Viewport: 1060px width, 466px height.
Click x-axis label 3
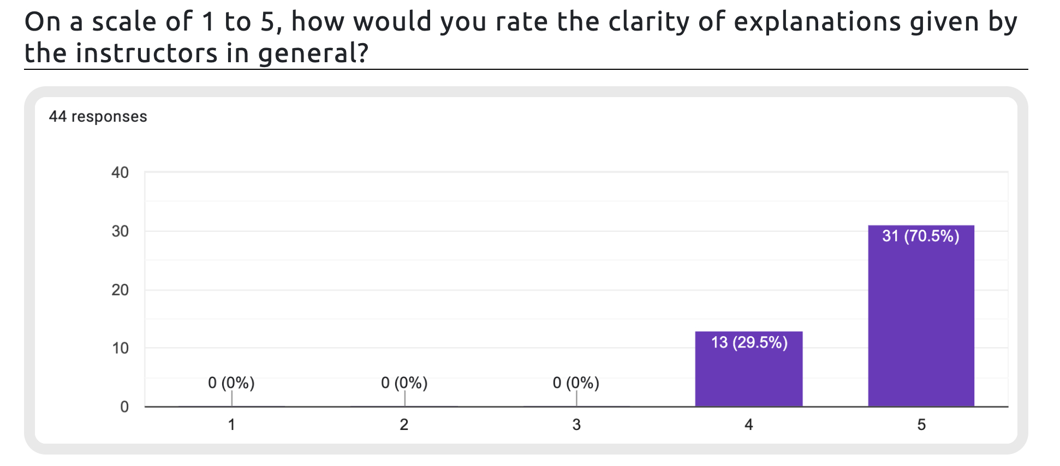(x=576, y=425)
